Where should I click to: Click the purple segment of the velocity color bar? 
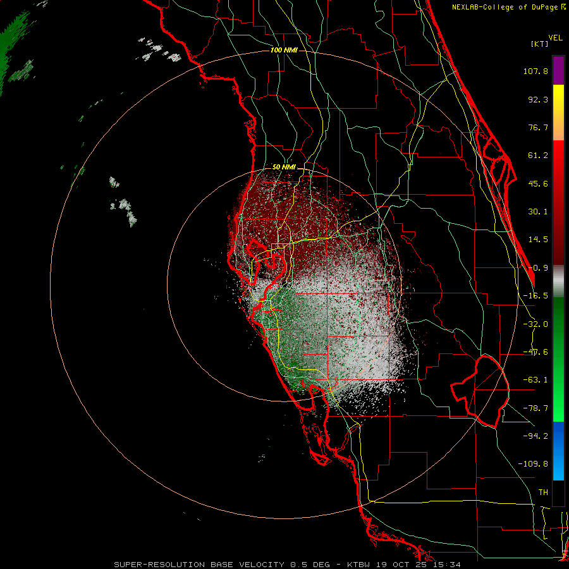558,70
